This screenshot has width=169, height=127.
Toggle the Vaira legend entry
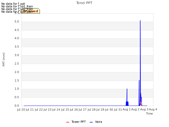point(96,122)
